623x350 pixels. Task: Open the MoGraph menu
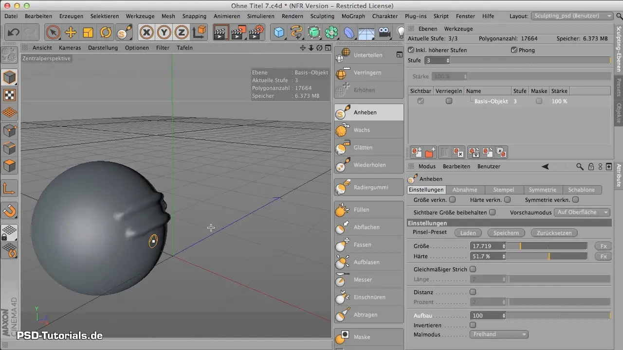[354, 16]
